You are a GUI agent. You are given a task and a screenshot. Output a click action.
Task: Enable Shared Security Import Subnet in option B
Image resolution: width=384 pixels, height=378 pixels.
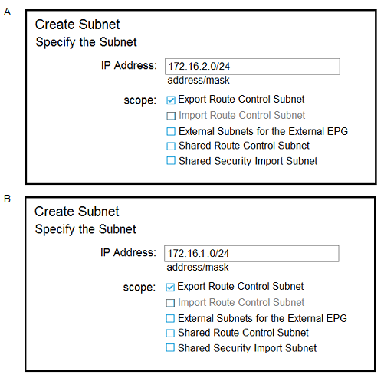170,348
